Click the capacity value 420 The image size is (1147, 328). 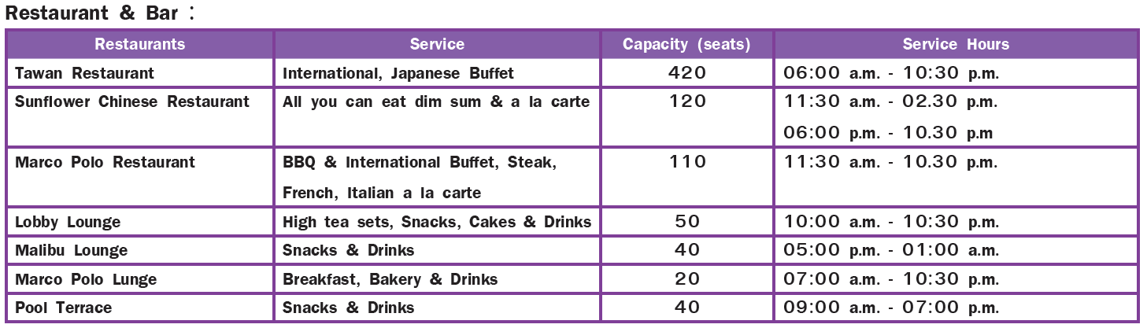(x=687, y=73)
